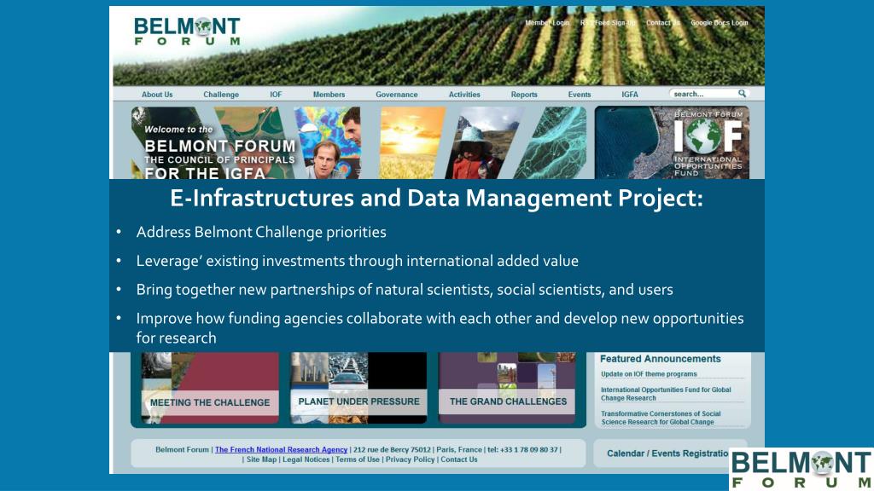Open the Events navigation item

tap(580, 95)
